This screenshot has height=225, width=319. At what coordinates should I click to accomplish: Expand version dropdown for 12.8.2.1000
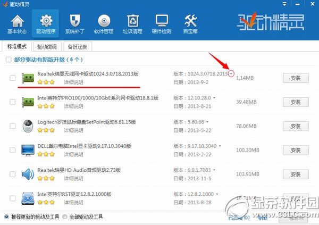tap(217, 194)
